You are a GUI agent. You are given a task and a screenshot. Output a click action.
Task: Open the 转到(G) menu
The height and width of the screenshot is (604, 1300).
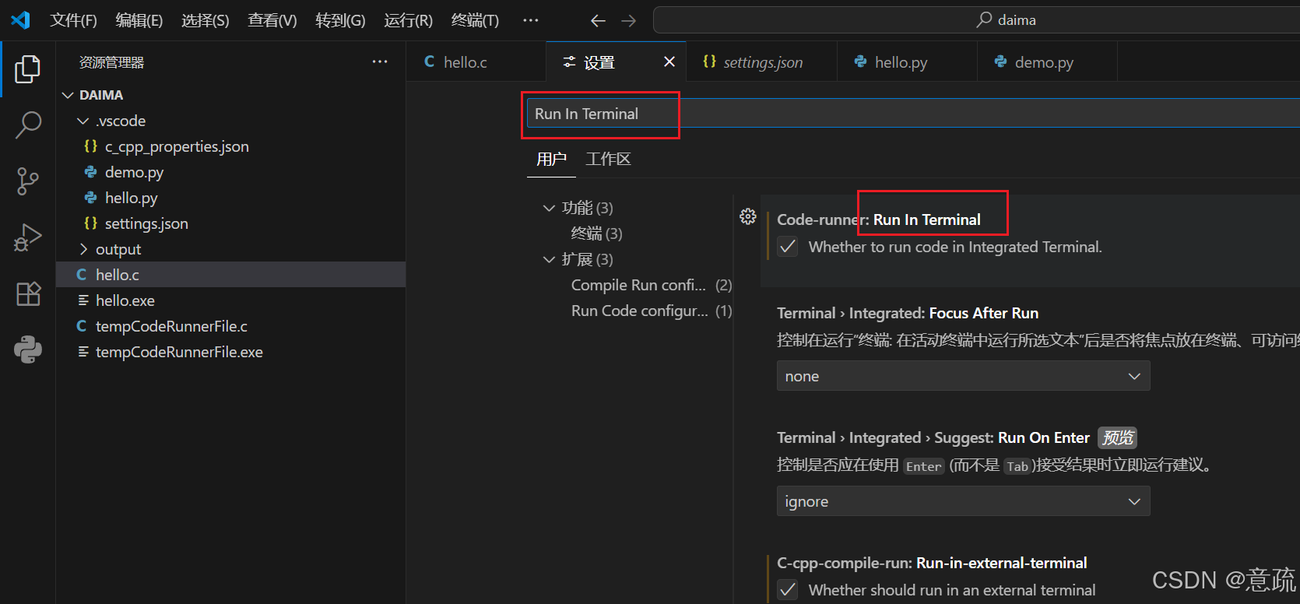(340, 20)
